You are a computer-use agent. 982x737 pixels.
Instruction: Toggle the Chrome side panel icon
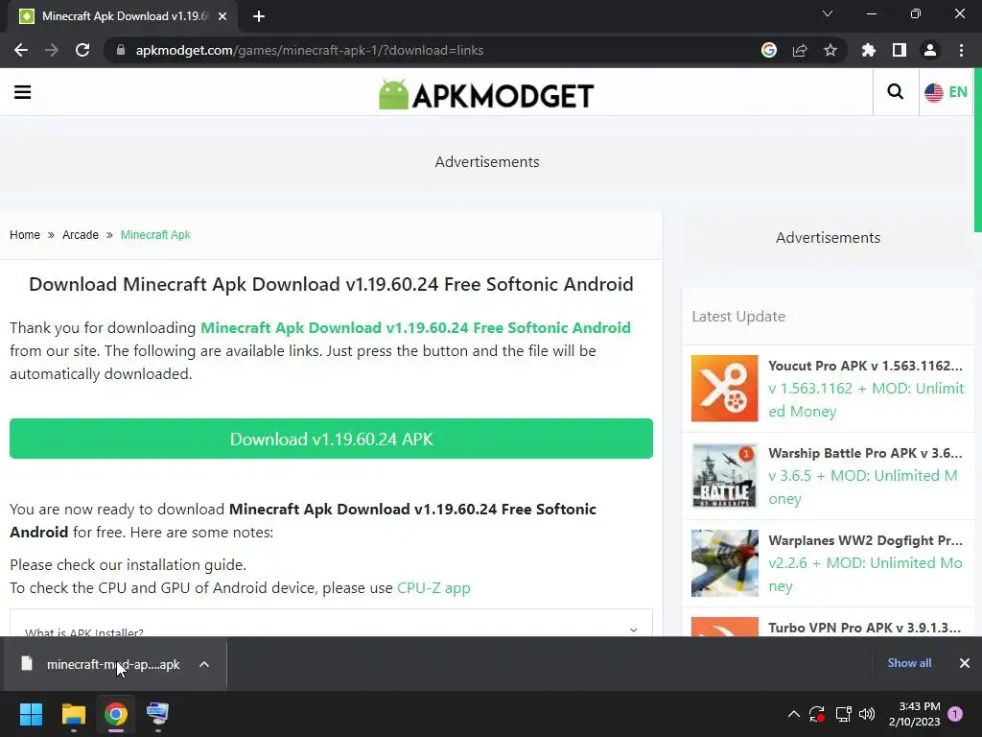900,50
